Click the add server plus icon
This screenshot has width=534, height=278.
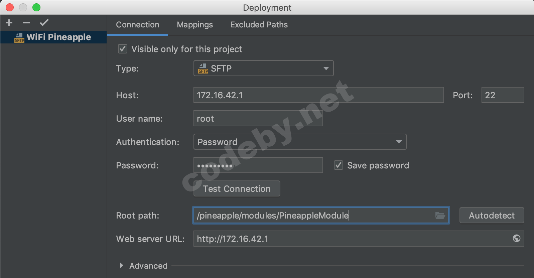point(9,23)
